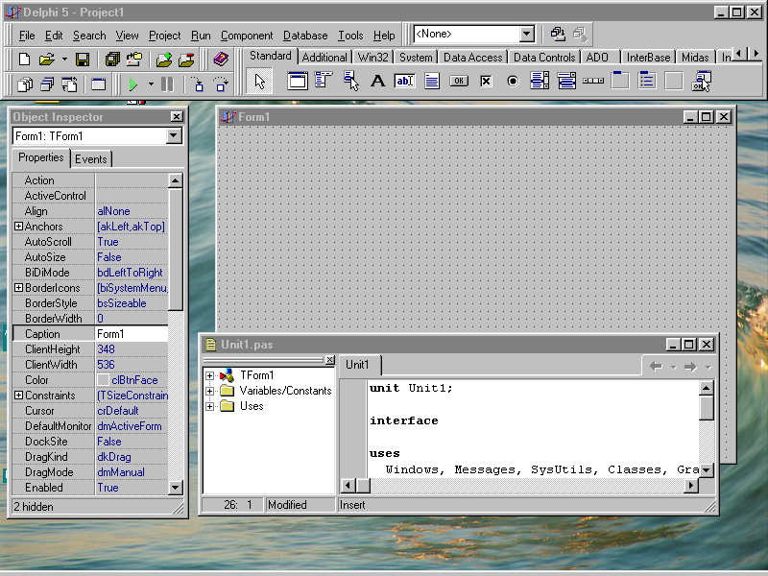Click the Caption value field Form1
The height and width of the screenshot is (576, 768).
pyautogui.click(x=132, y=334)
